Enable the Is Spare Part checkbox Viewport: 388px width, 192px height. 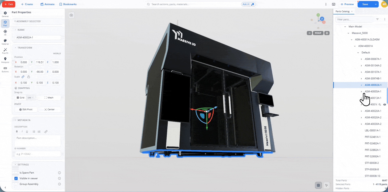[x=16, y=173]
